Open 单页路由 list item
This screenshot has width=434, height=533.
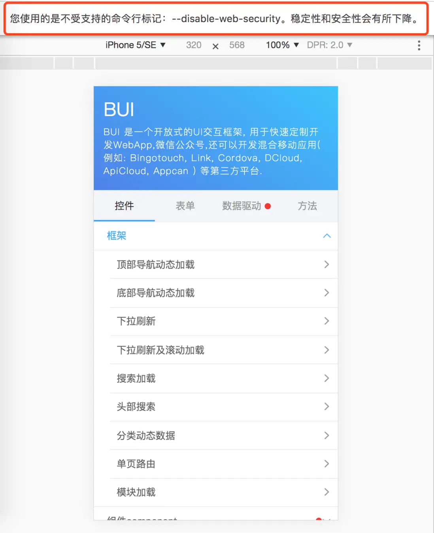pyautogui.click(x=224, y=464)
